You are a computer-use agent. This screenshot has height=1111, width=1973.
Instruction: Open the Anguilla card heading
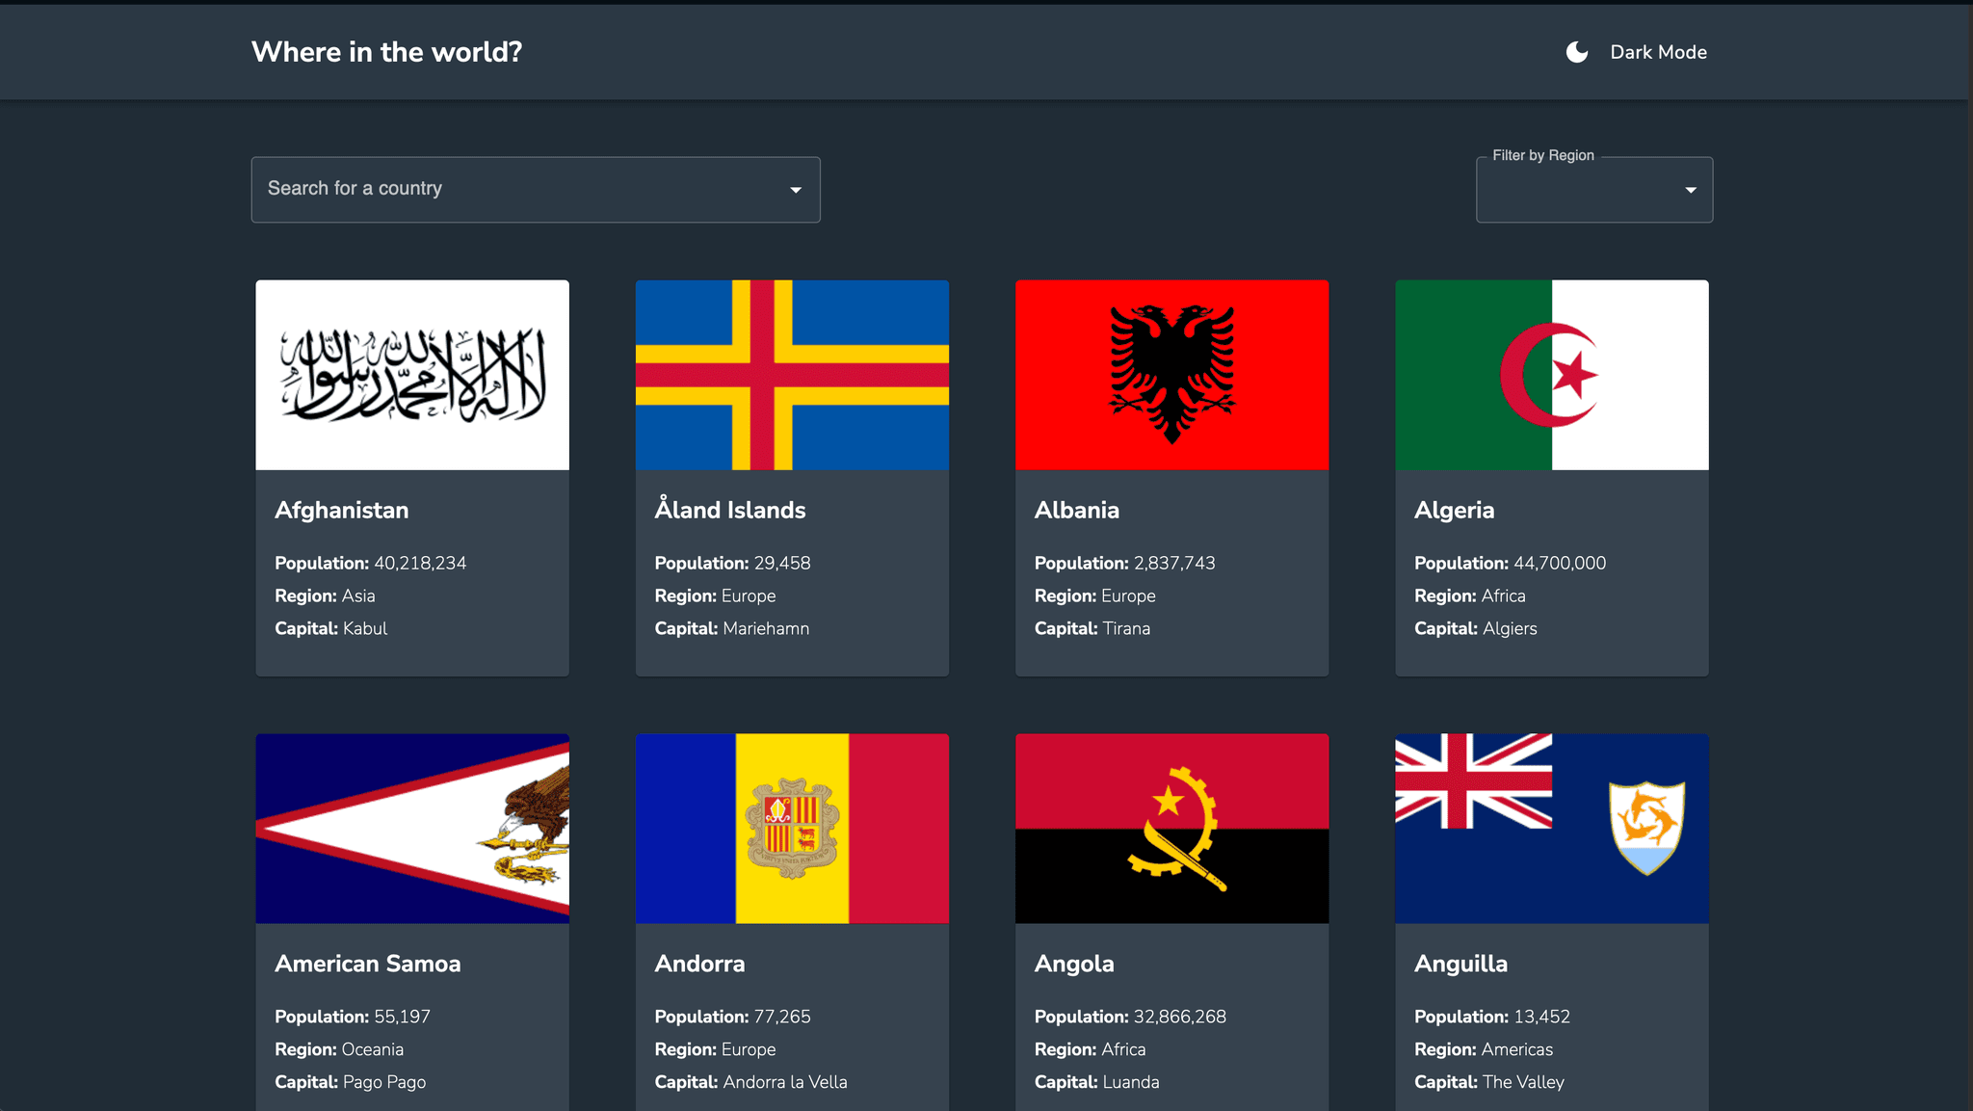1460,964
